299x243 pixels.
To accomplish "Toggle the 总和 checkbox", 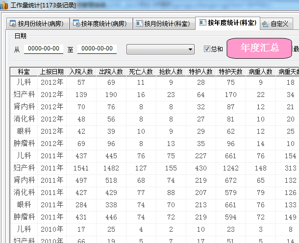I will 207,49.
